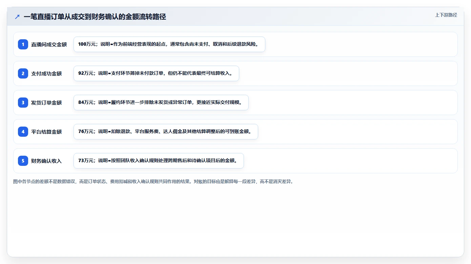This screenshot has width=471, height=264.
Task: Click the 上下游路径 label
Action: tap(446, 15)
